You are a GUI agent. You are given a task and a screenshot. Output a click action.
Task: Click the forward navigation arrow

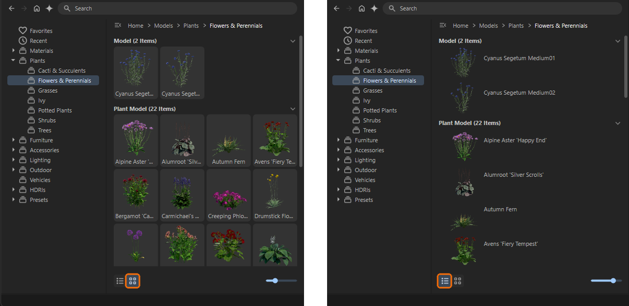point(23,8)
